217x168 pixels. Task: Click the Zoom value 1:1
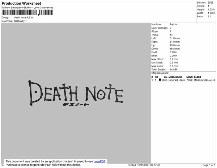tap(209, 17)
